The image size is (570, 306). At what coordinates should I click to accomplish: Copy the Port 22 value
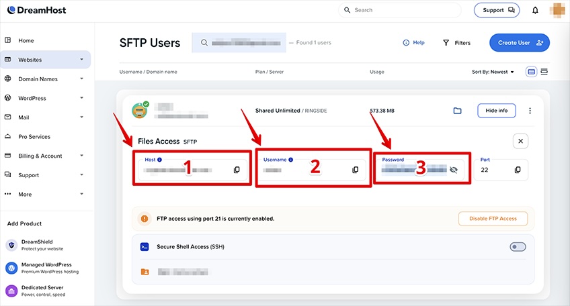point(518,170)
